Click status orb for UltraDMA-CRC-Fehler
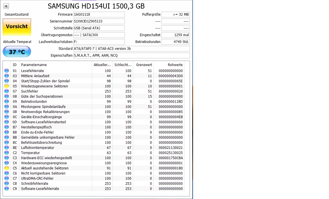329x199 pixels. 7,178
